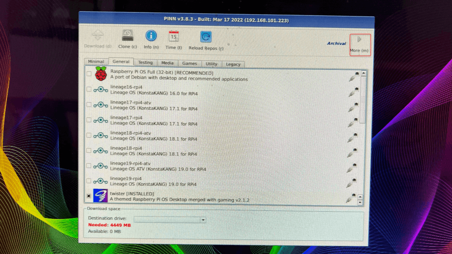Click the 'Needed: 4449 MB' text

pyautogui.click(x=109, y=225)
